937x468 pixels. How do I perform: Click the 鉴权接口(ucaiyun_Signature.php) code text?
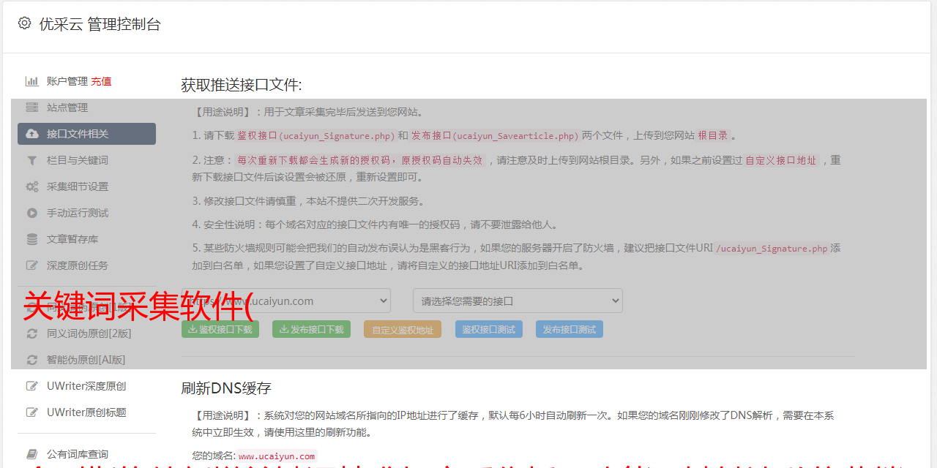click(316, 135)
